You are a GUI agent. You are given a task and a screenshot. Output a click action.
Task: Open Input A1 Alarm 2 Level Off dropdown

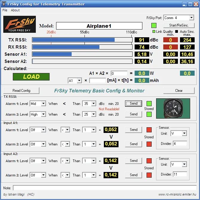tap(38, 144)
